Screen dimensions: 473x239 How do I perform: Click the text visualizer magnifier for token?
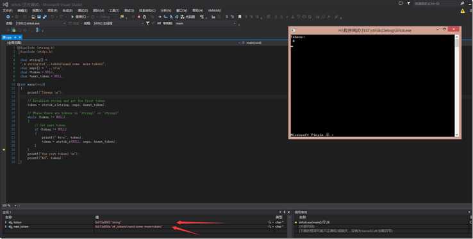[x=270, y=222]
